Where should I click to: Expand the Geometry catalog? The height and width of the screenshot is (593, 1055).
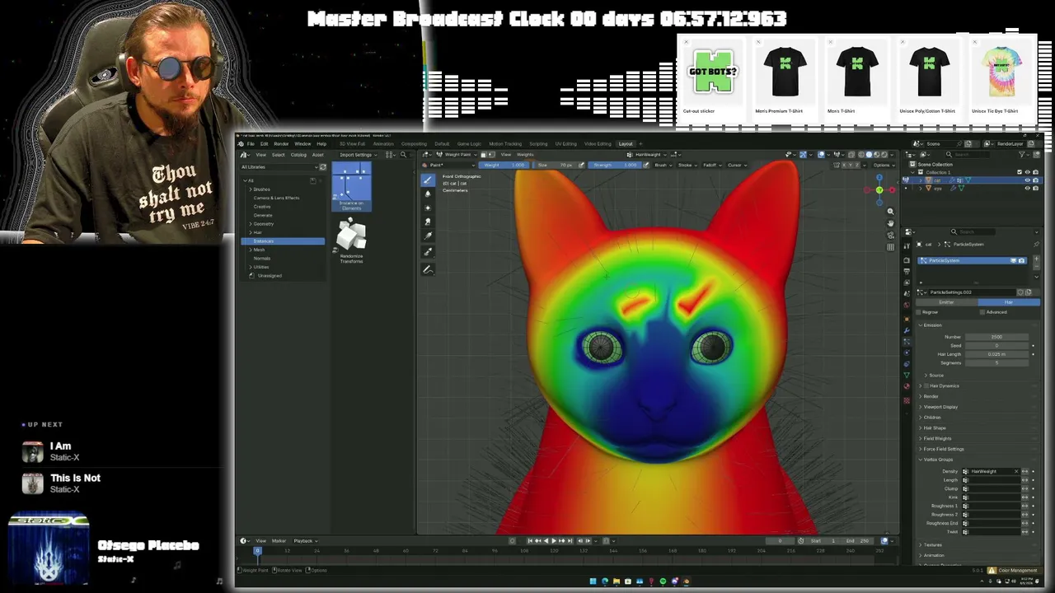click(x=251, y=224)
